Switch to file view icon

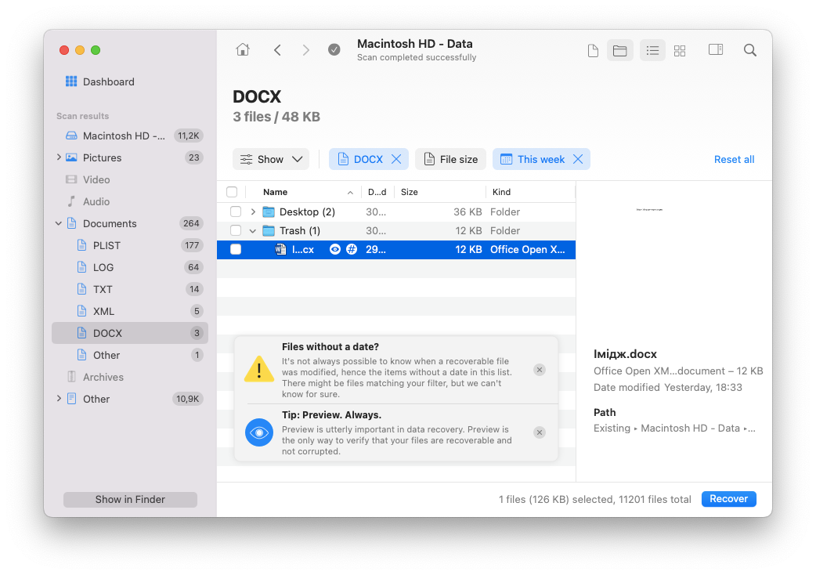593,50
